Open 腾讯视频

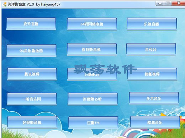click(32, 74)
